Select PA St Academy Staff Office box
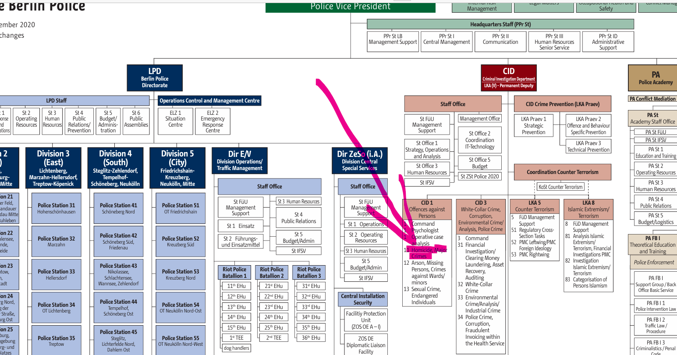This screenshot has width=677, height=355. coord(653,118)
